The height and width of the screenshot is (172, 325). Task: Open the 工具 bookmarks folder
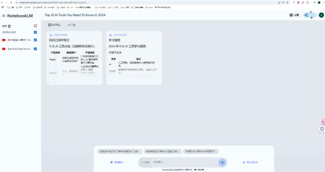(x=11, y=7)
